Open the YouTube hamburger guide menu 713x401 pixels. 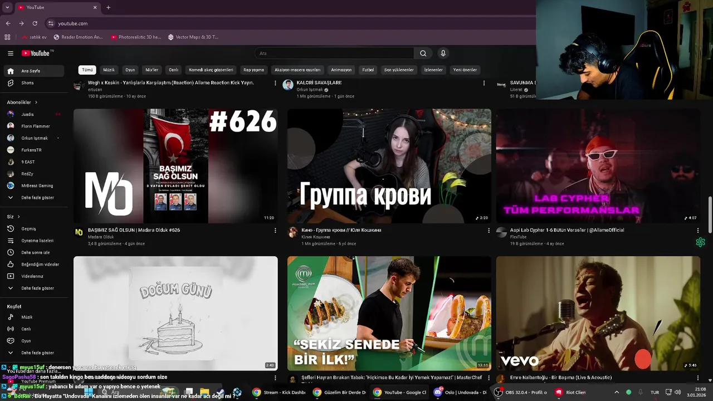click(x=11, y=53)
